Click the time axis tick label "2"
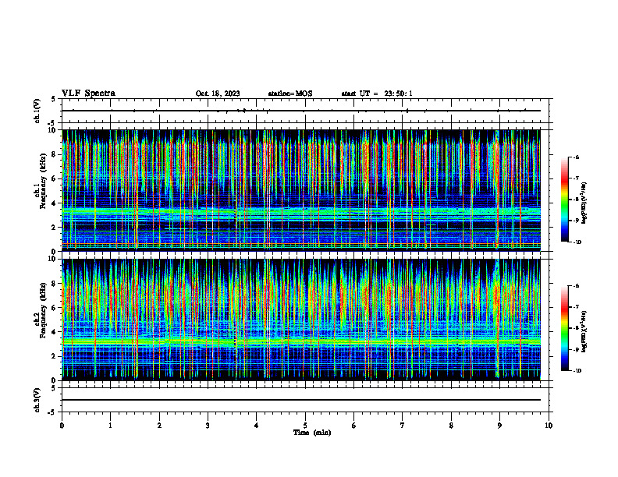Viewport: 618px width, 477px height. (x=159, y=426)
